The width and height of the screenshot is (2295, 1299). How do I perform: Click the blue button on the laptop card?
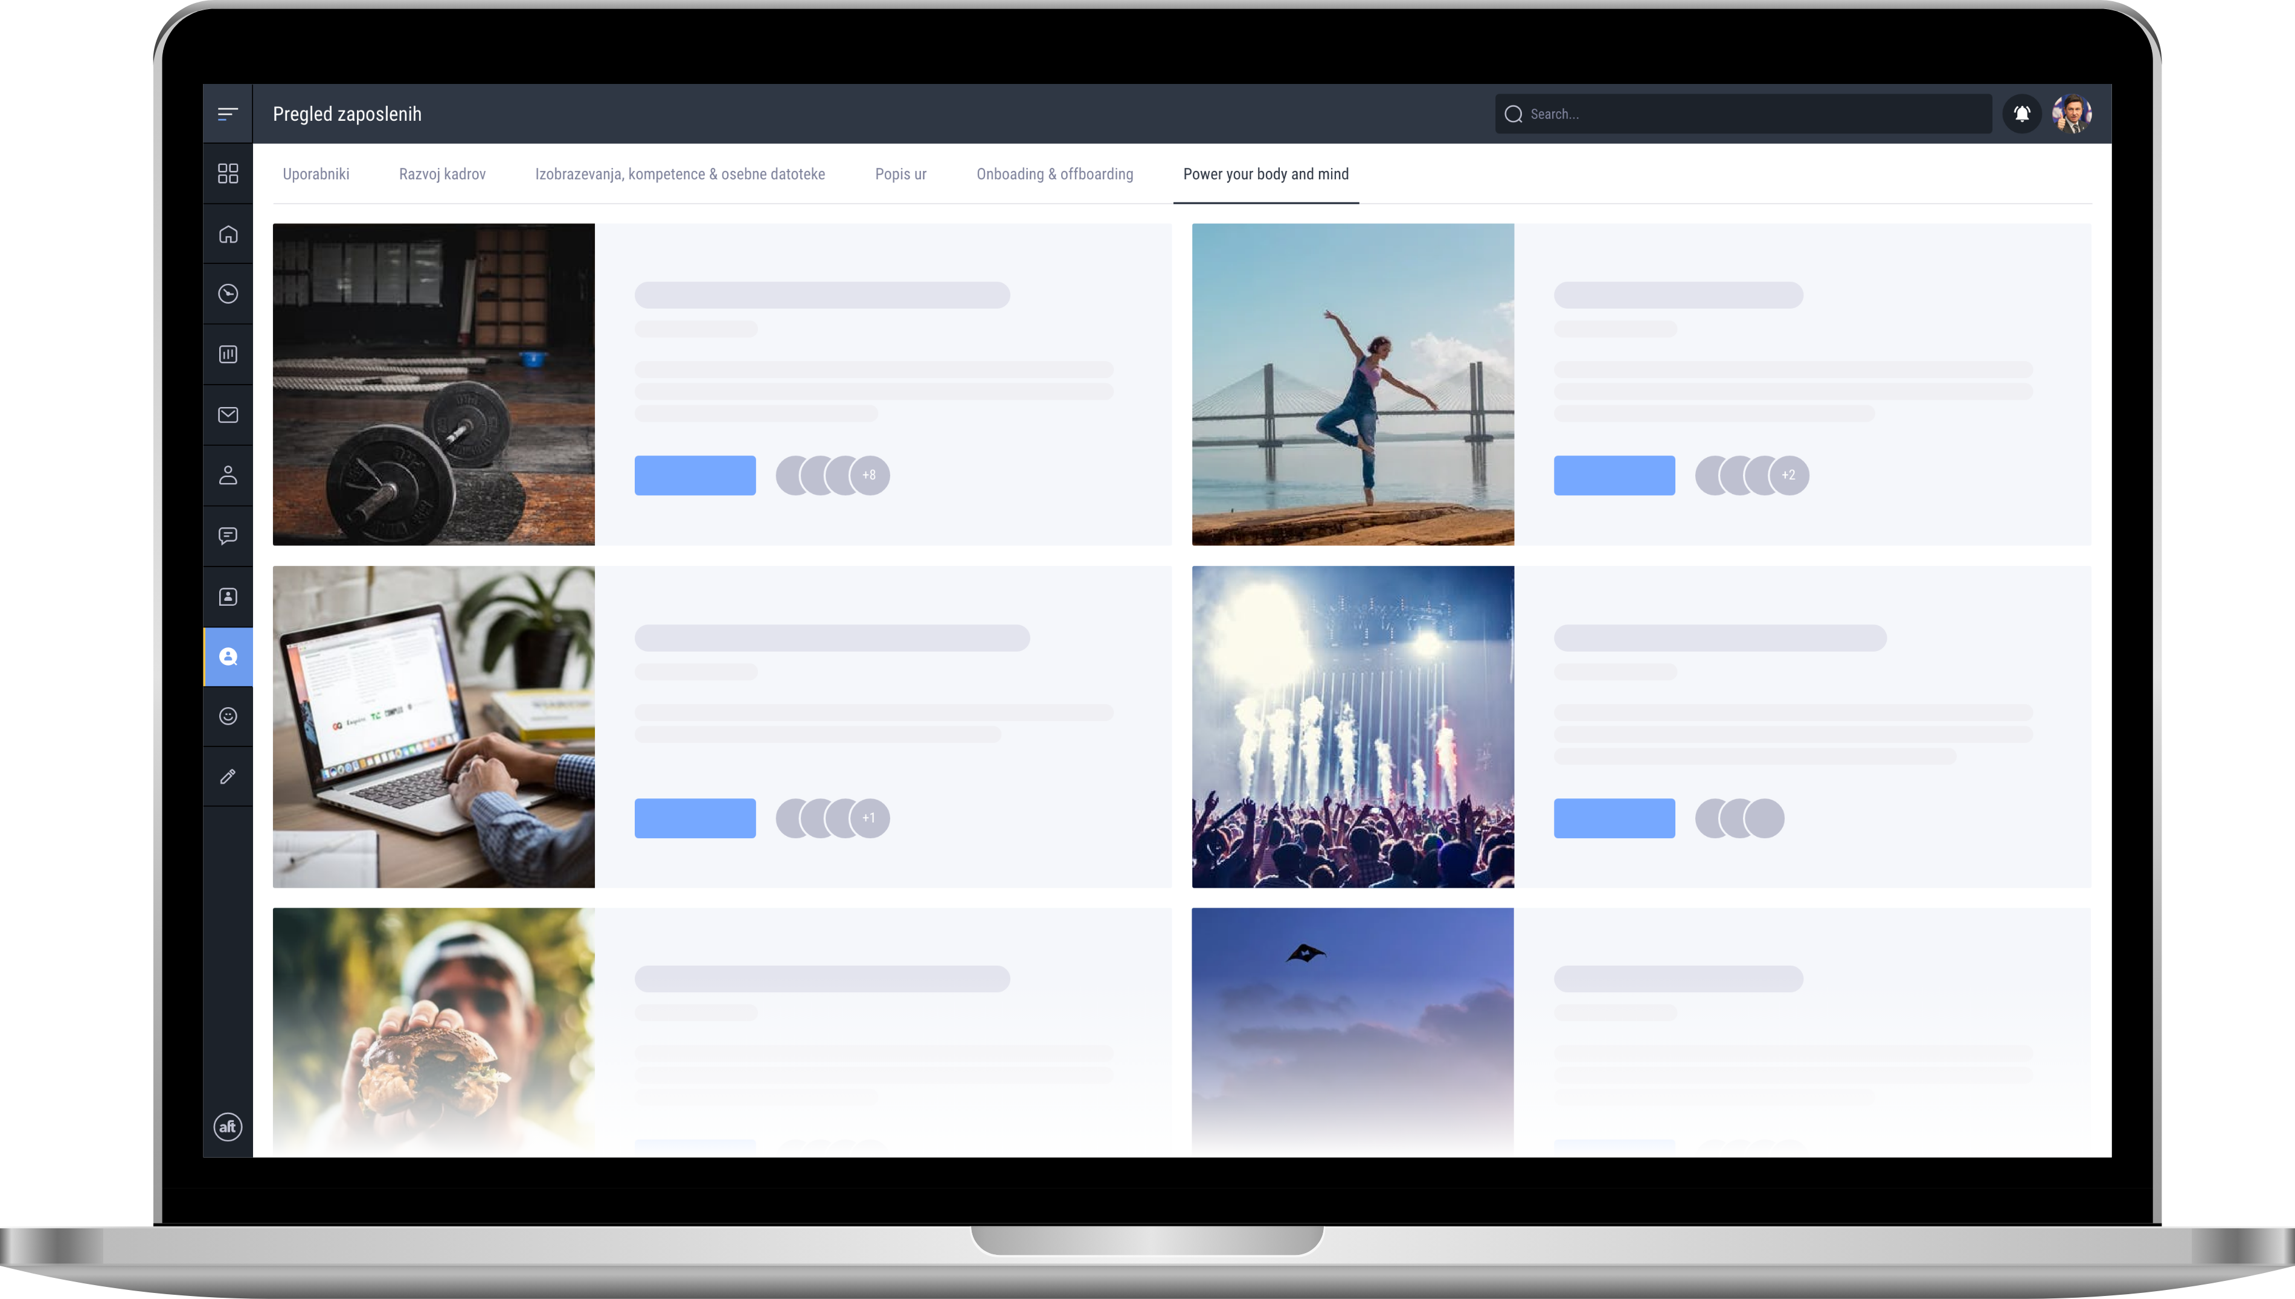[695, 818]
